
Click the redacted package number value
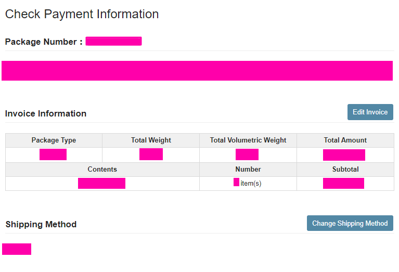point(113,42)
